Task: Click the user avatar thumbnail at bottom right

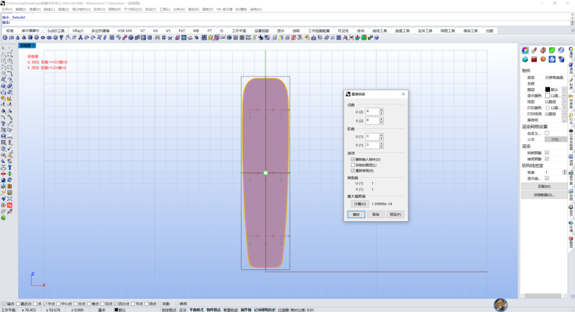Action: [x=500, y=305]
